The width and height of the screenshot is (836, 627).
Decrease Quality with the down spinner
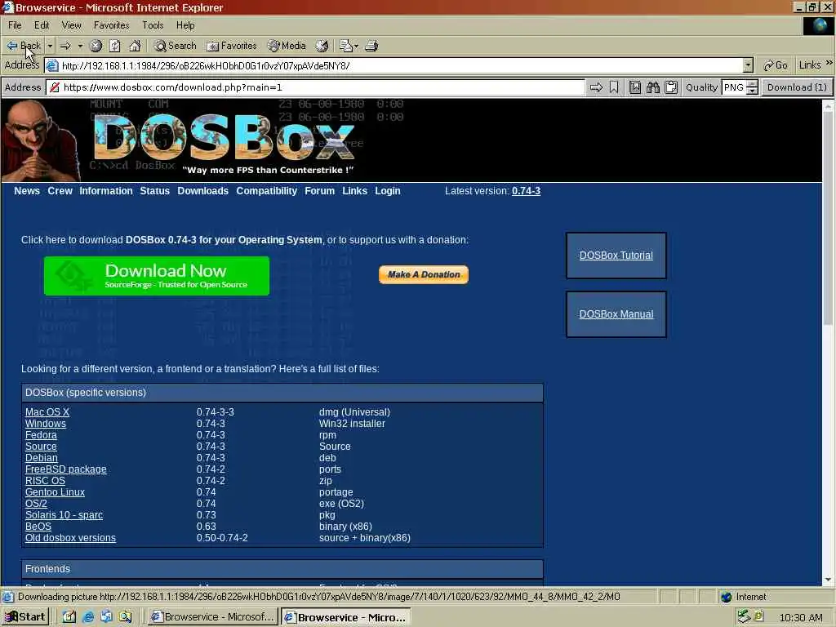(752, 91)
